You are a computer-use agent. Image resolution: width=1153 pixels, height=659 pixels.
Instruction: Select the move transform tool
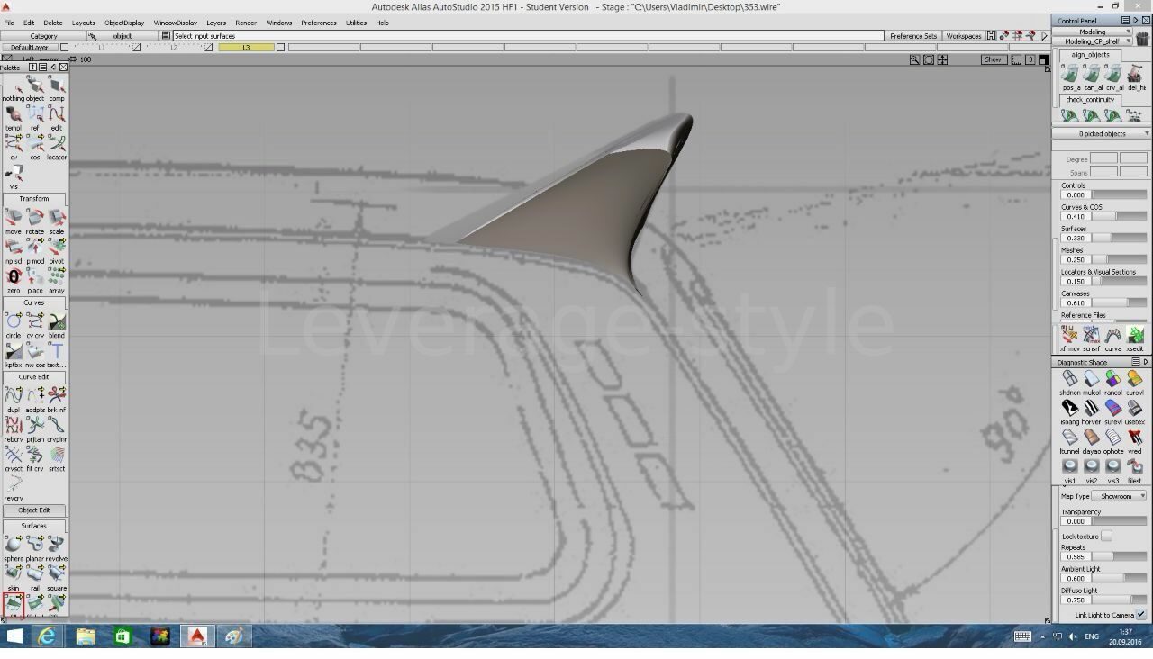(14, 219)
